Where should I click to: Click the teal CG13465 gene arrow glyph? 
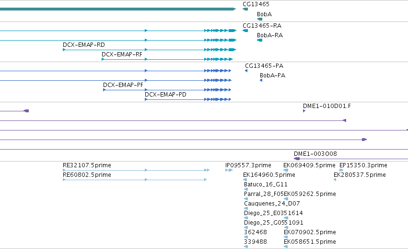coord(245,9)
